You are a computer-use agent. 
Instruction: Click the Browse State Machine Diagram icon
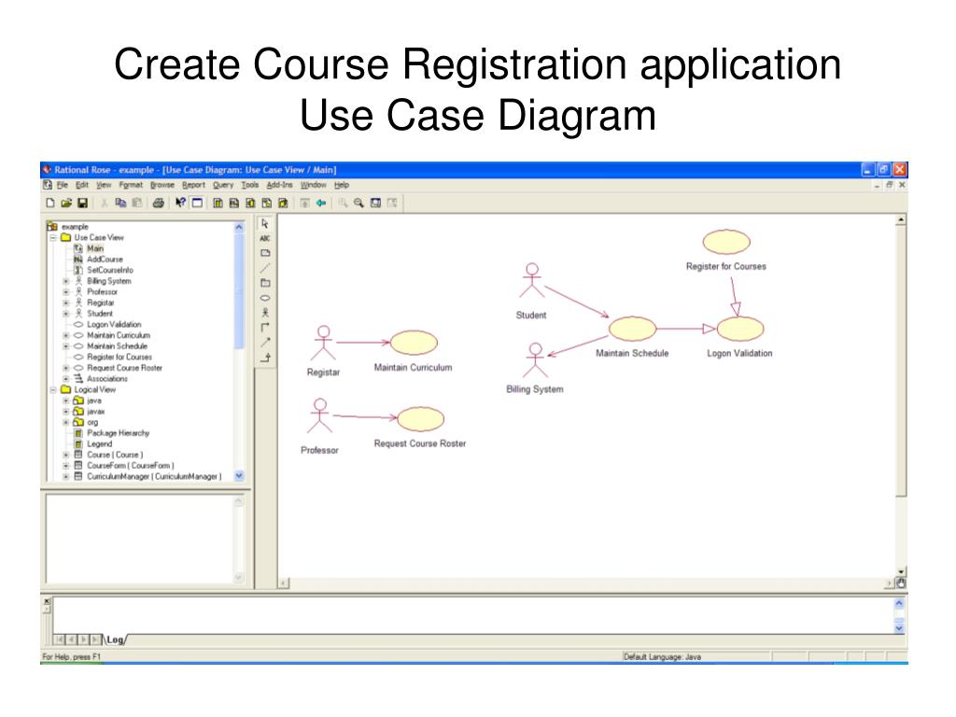(266, 203)
